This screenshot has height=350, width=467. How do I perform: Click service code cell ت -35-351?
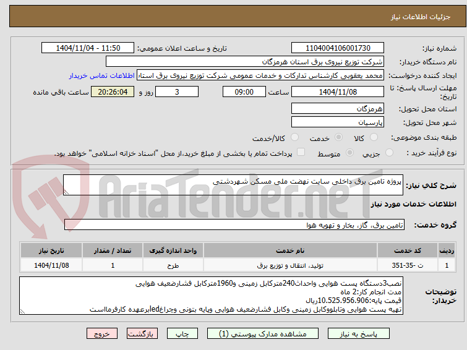408,265
